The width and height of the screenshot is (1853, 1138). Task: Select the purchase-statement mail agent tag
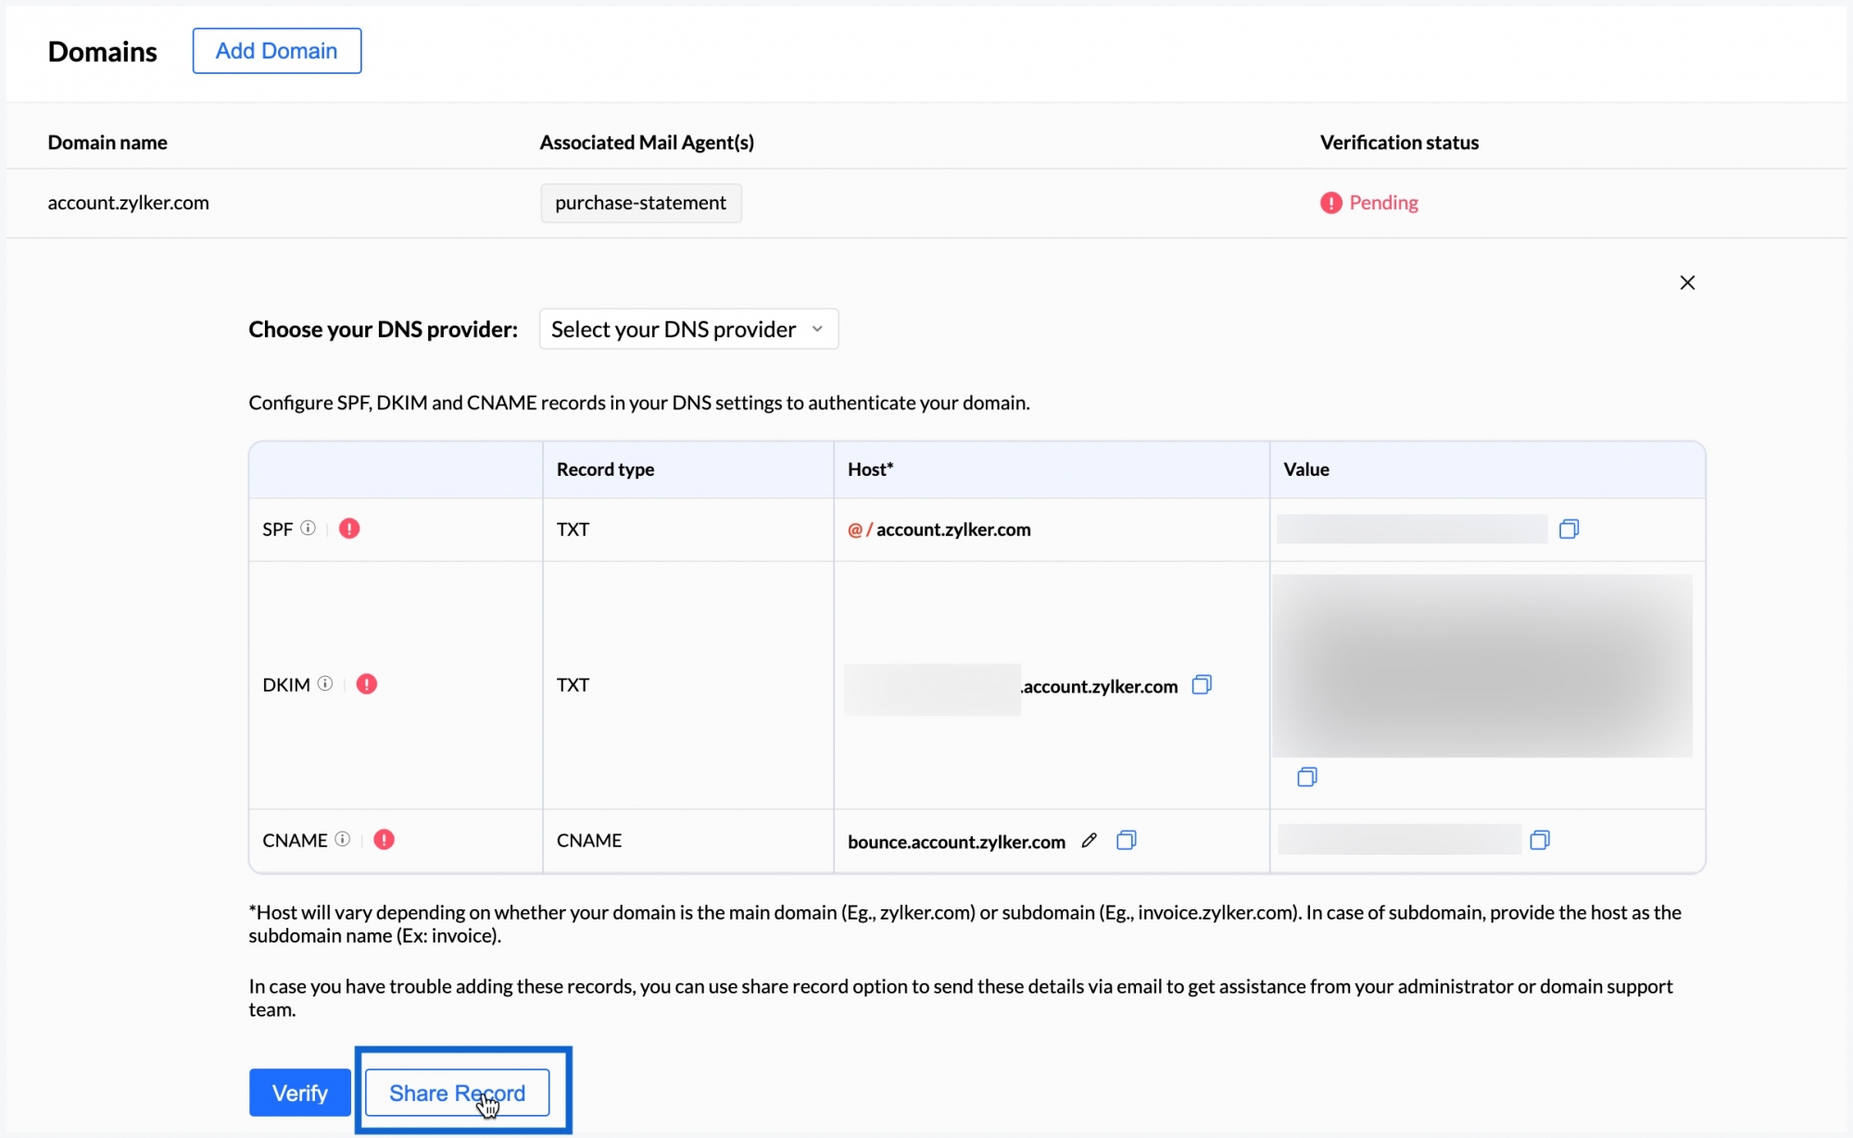[x=640, y=203]
